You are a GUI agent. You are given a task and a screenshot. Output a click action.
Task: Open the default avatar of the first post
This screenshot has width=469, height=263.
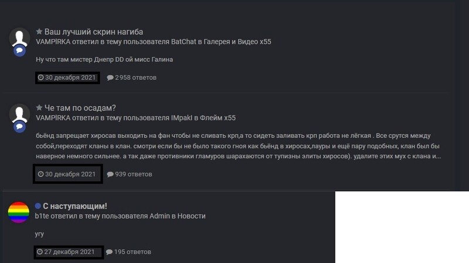point(19,38)
